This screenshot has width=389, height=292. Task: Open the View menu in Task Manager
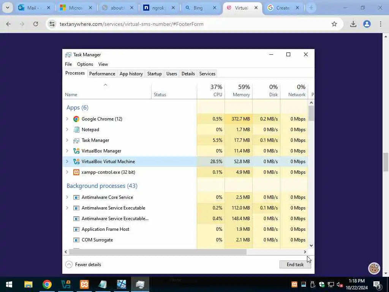click(x=103, y=64)
